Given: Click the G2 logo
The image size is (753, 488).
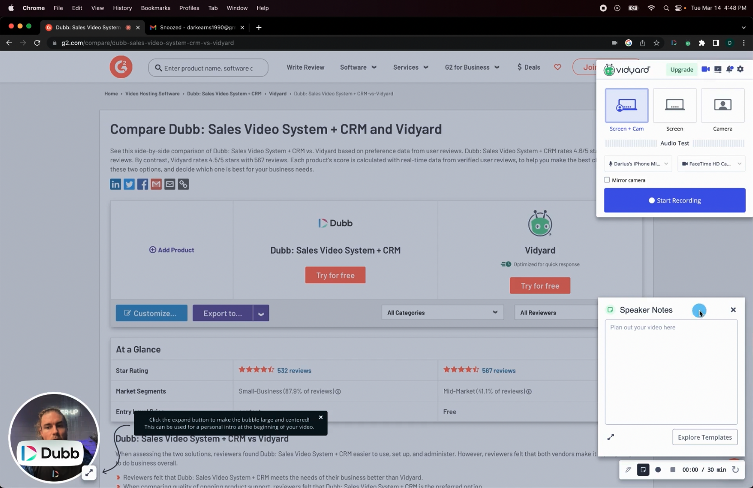Looking at the screenshot, I should 121,67.
